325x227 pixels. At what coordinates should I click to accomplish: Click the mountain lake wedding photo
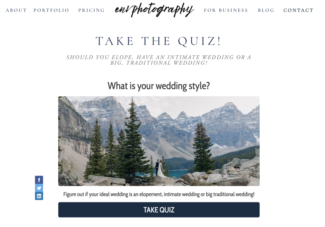tap(159, 141)
